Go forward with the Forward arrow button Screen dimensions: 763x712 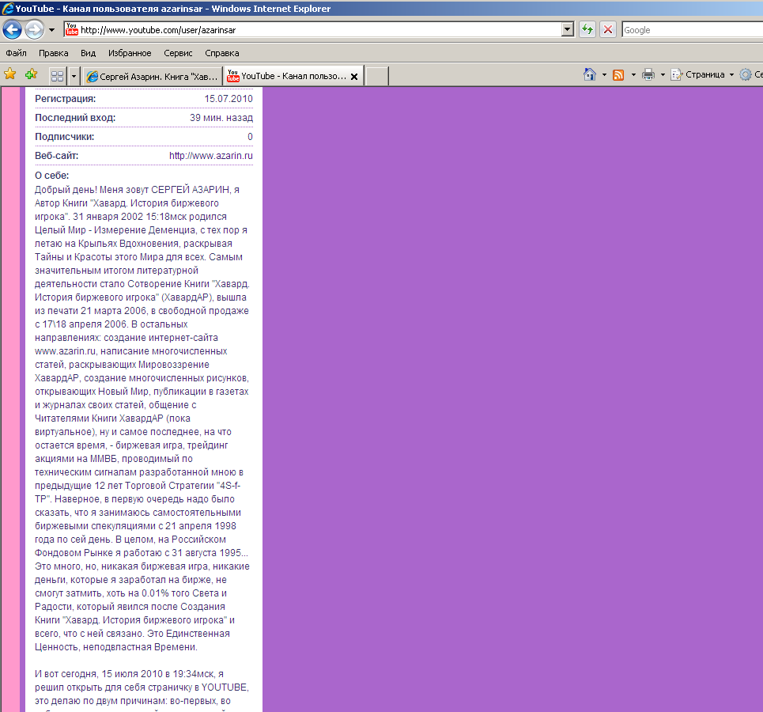tap(34, 30)
